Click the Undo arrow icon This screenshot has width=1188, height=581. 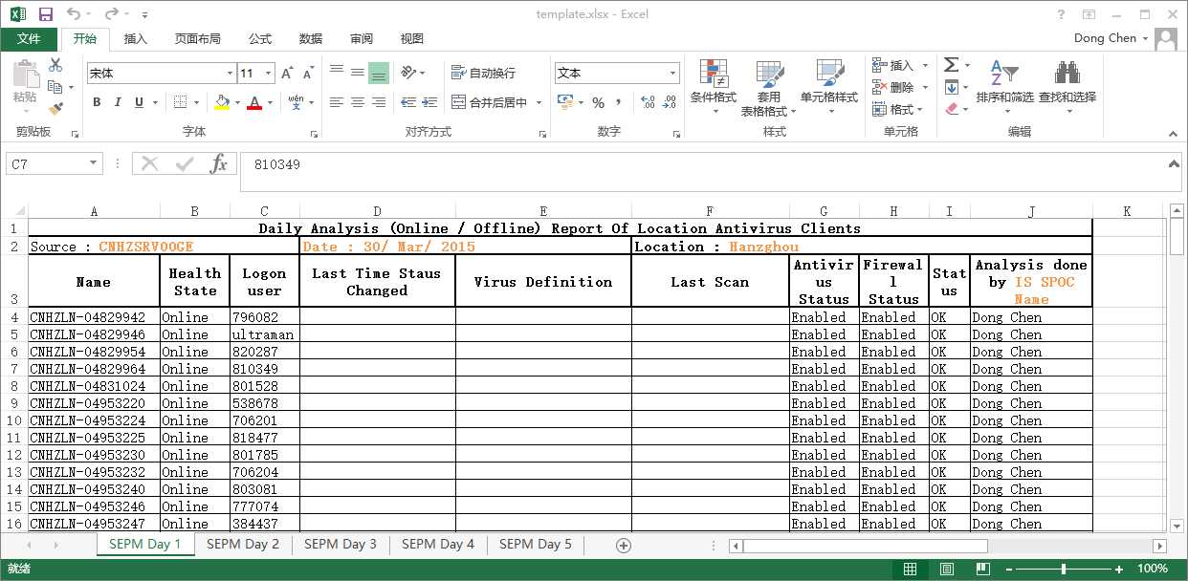pyautogui.click(x=74, y=14)
